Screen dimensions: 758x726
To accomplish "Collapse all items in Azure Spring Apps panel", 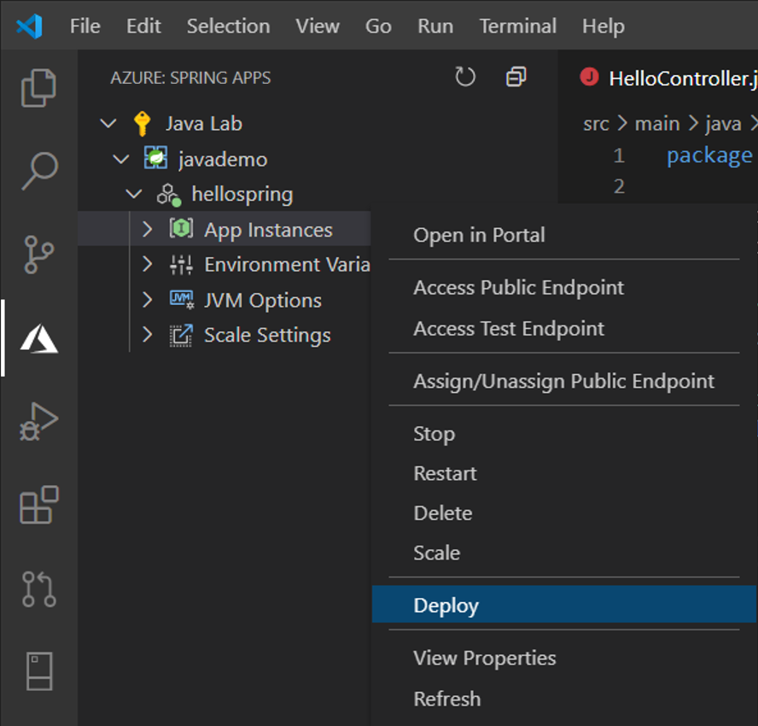I will [x=515, y=76].
